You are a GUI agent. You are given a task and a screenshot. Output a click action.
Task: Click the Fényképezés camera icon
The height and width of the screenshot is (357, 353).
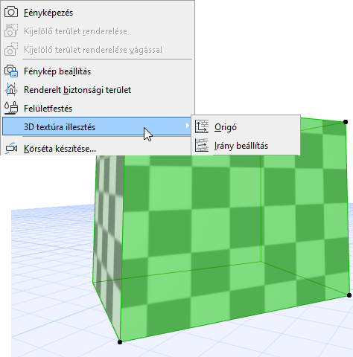[11, 12]
